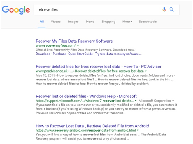Expand arrow next to the pcadvisor.co.uk breadcrumb
This screenshot has height=144, width=193.
coord(146,71)
